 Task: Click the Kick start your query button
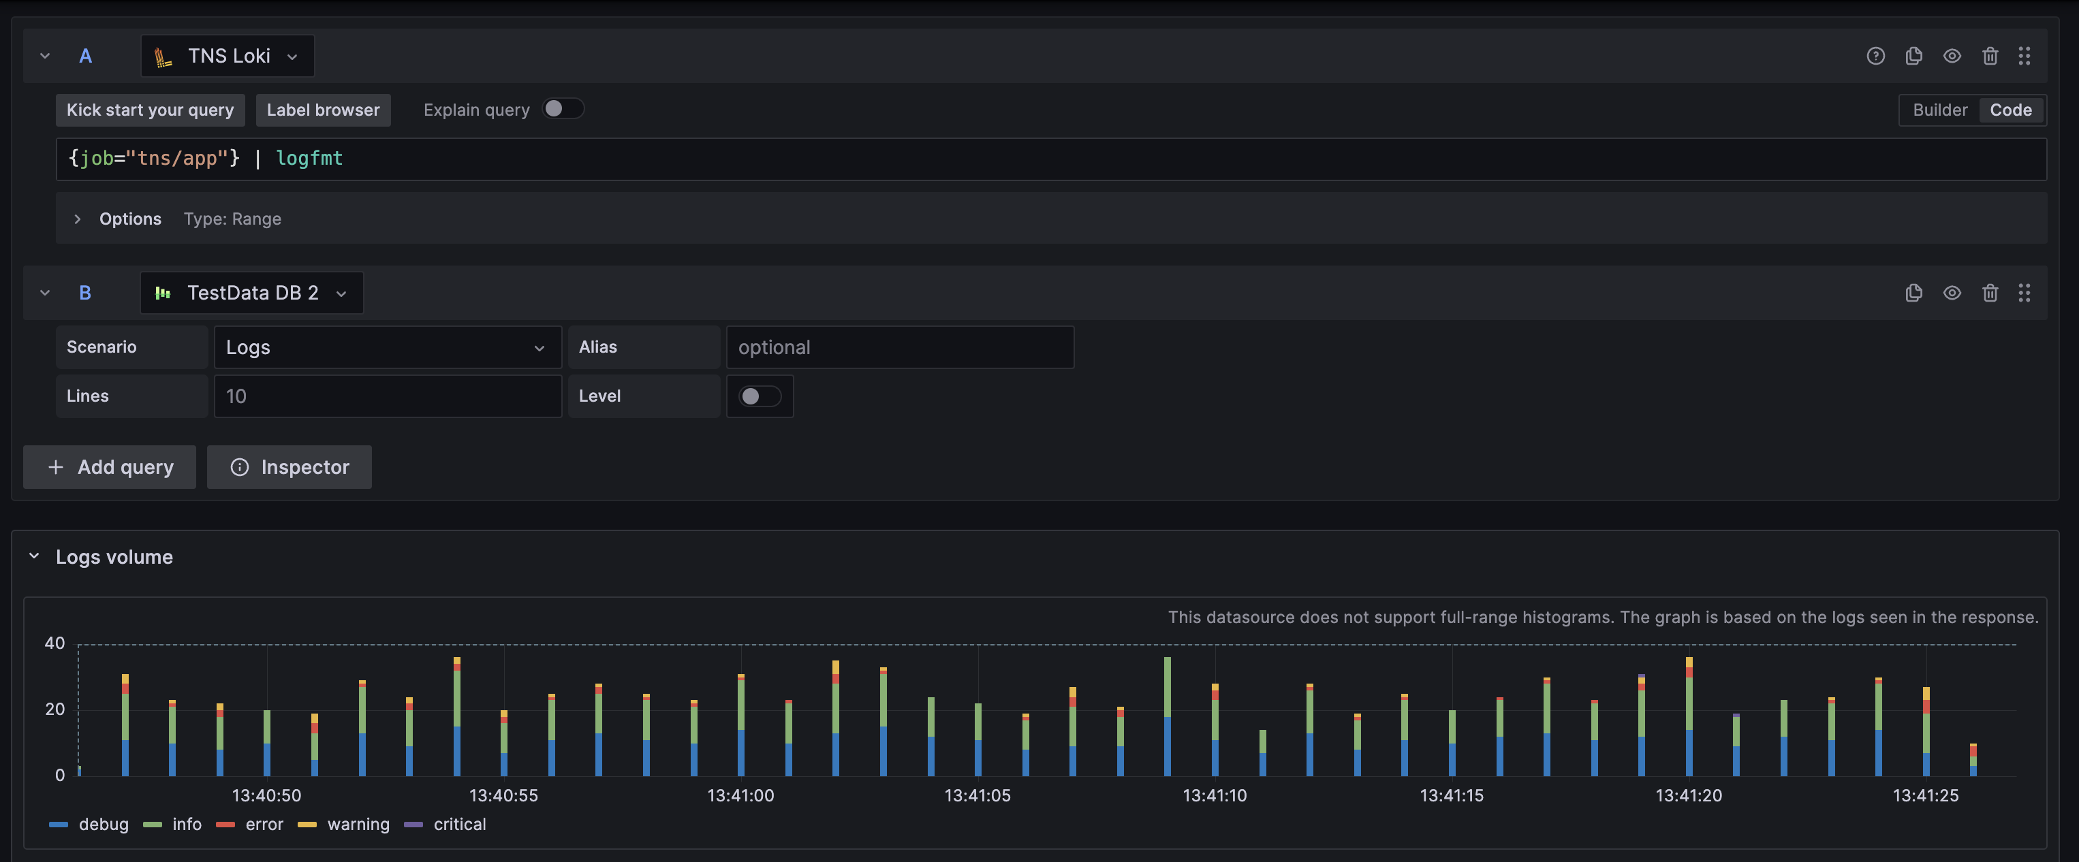click(149, 110)
